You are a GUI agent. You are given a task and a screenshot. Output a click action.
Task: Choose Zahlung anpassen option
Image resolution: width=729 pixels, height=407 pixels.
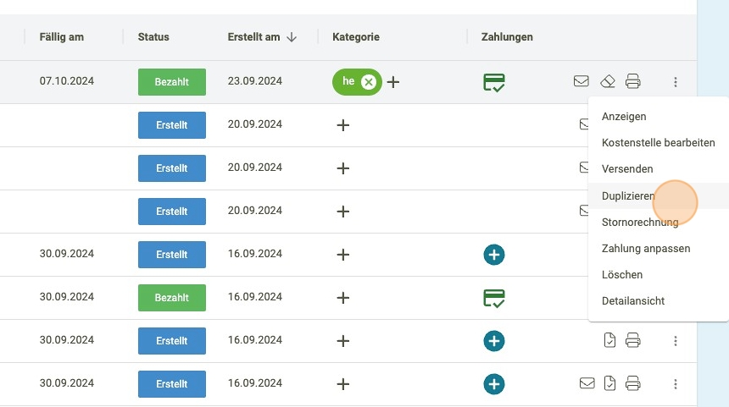point(646,248)
